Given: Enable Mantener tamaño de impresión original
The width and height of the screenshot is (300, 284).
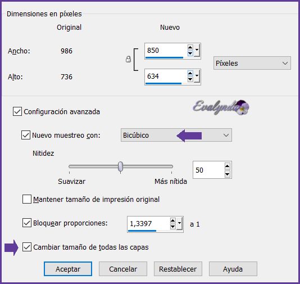Looking at the screenshot, I should pos(27,199).
